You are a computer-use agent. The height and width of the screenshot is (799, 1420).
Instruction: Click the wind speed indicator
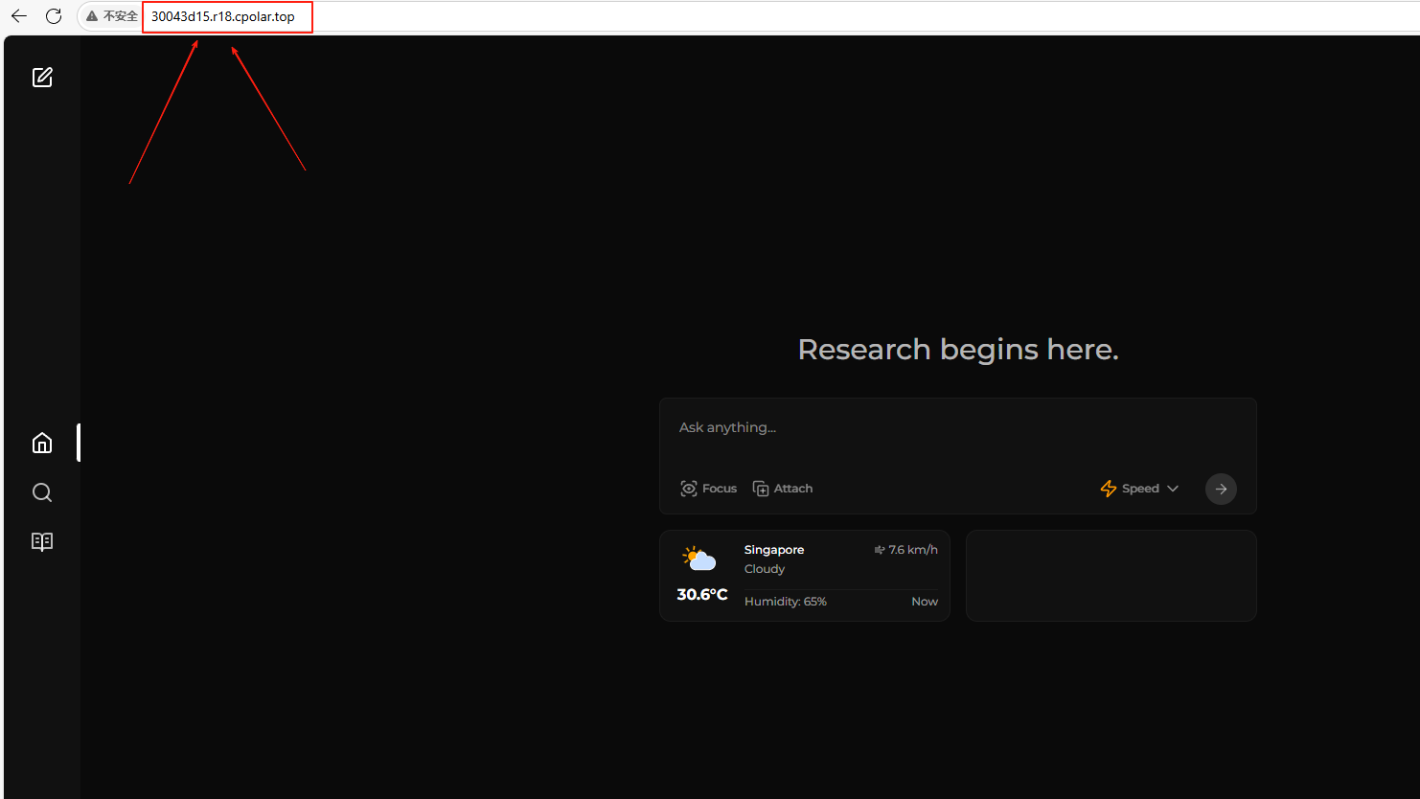pyautogui.click(x=905, y=550)
